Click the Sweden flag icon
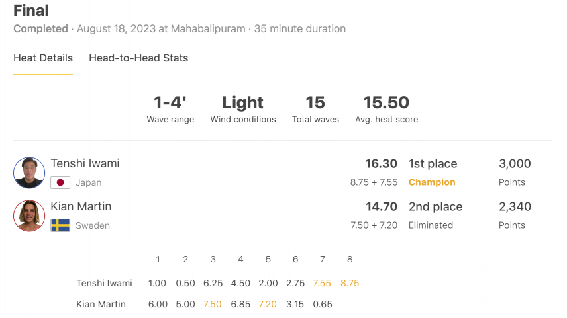Viewport: 567px width, 318px height. (60, 225)
